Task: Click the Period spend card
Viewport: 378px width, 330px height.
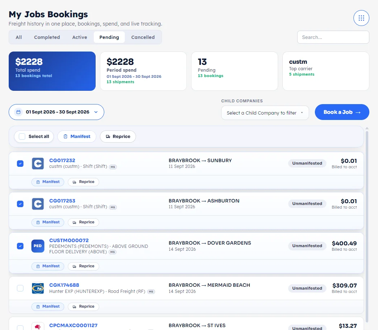Action: click(144, 71)
